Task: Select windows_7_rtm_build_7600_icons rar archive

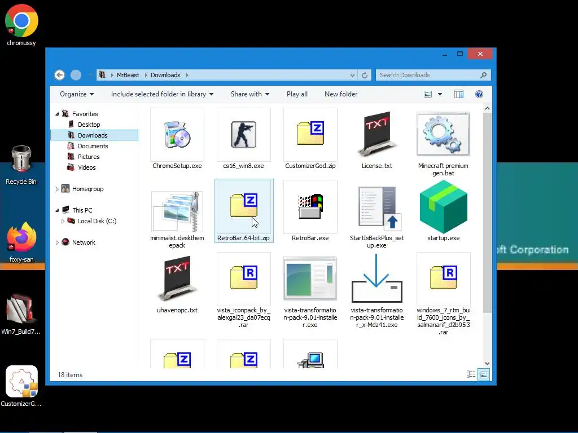Action: pos(444,279)
